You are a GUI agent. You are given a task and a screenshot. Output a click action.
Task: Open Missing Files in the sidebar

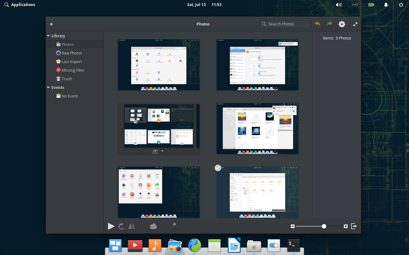coord(73,70)
